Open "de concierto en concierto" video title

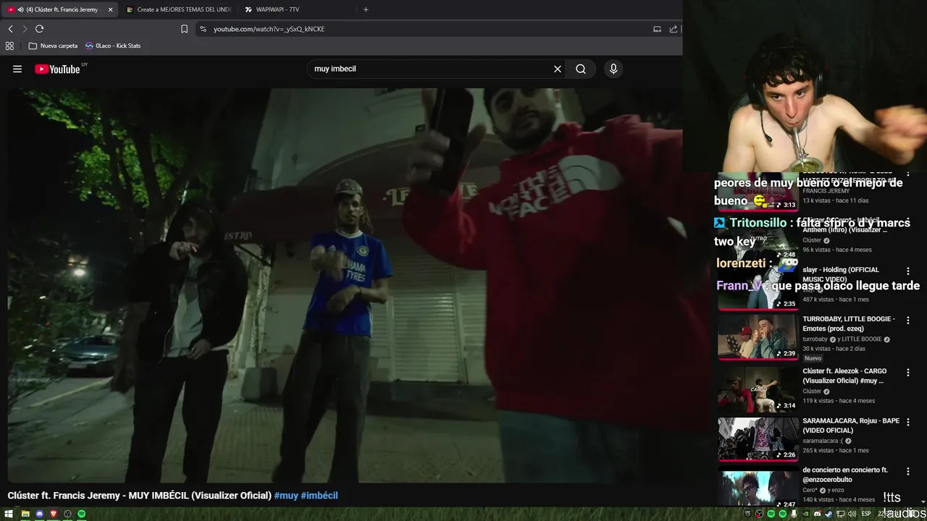coord(845,475)
